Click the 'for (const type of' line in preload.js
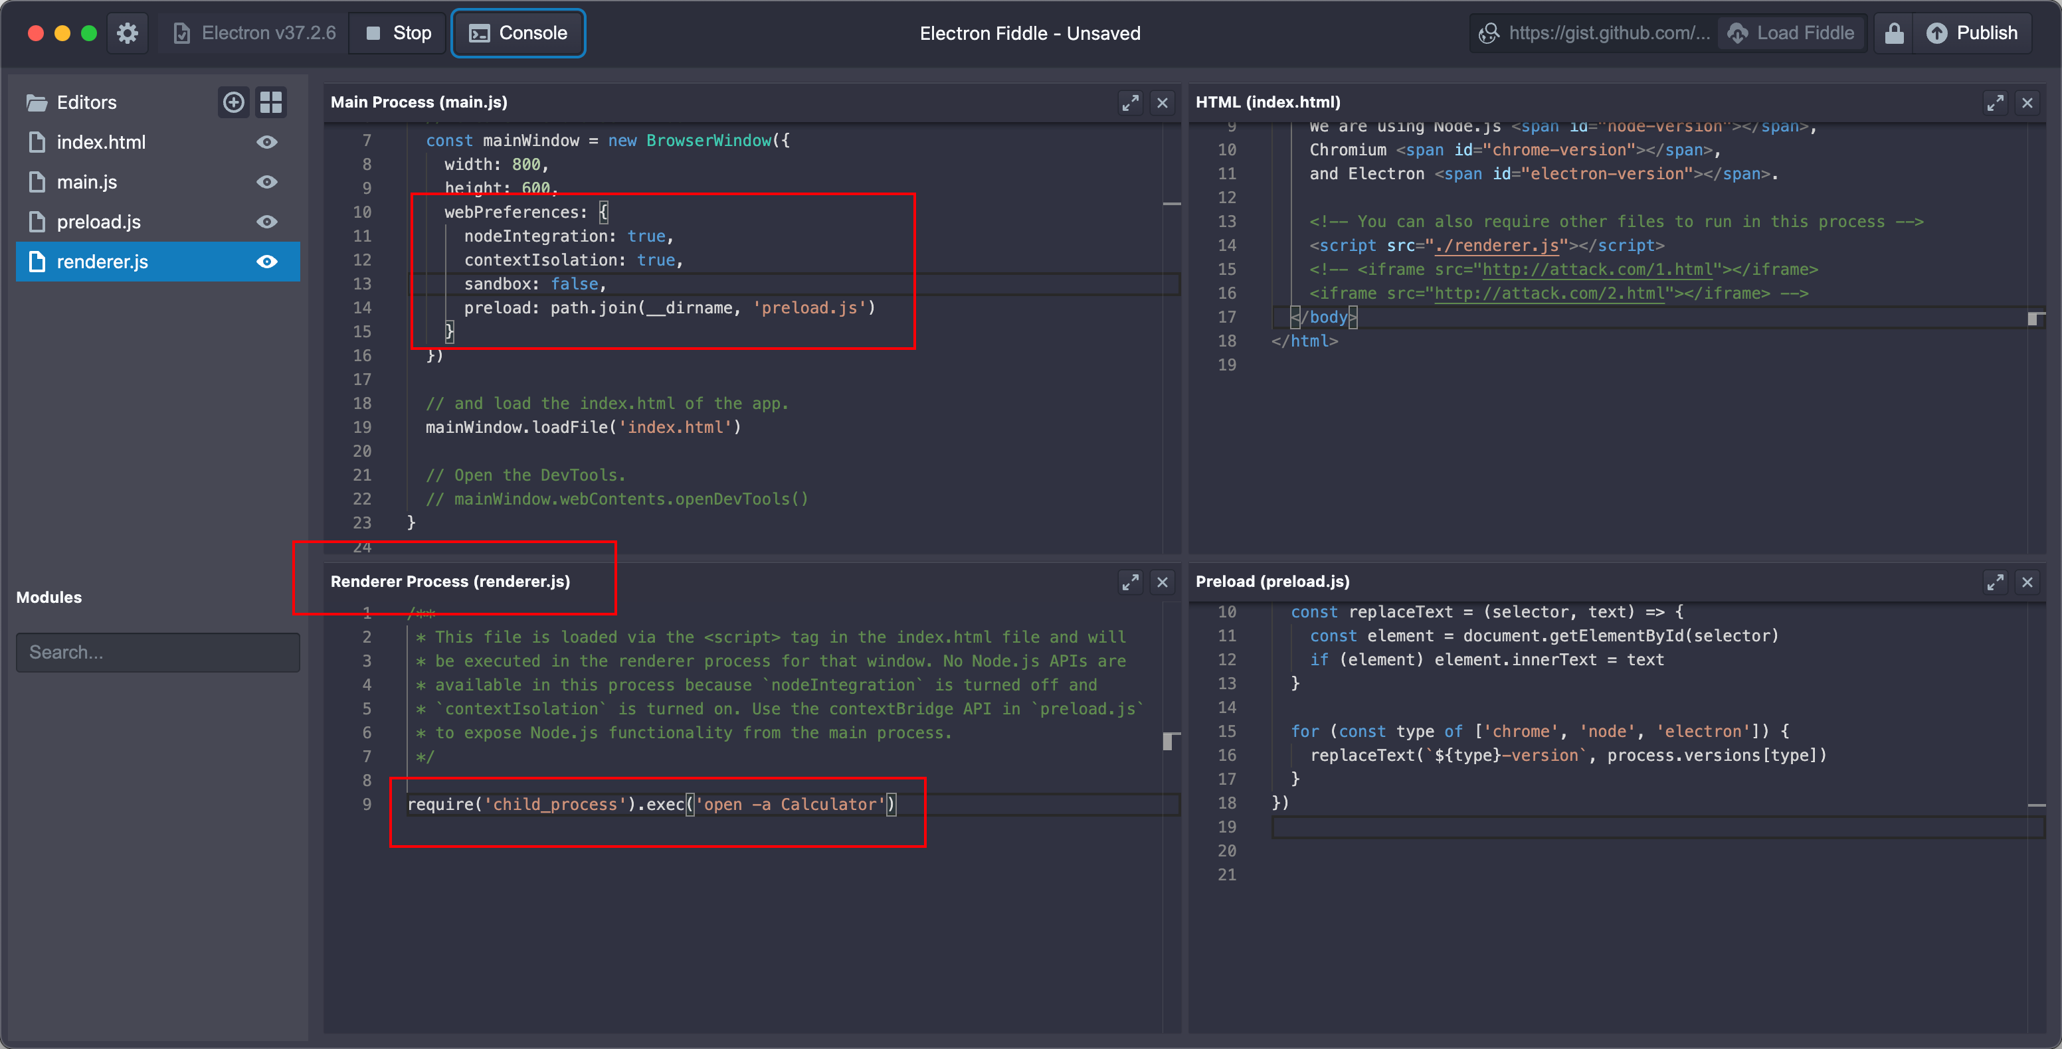The width and height of the screenshot is (2062, 1049). [x=1539, y=732]
